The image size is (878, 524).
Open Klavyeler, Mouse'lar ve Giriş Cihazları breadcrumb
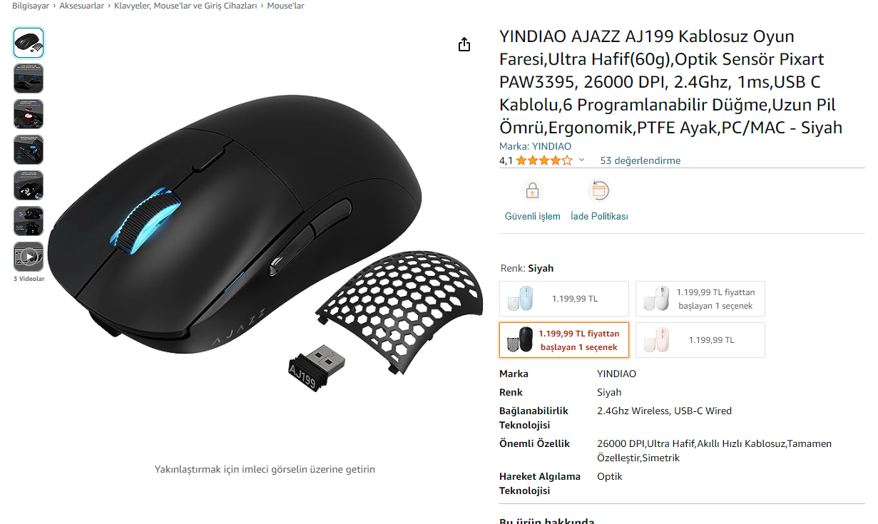pos(185,6)
